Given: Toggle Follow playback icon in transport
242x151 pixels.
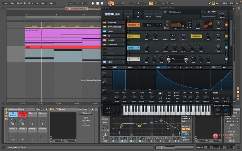Looking at the screenshot, I should pyautogui.click(x=70, y=3).
